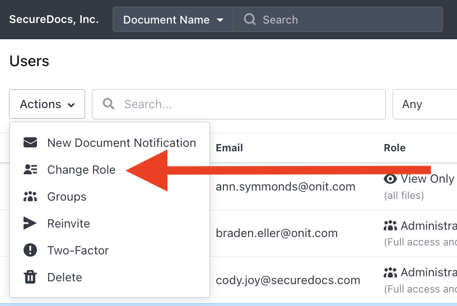Open the Document Name search filter dropdown
Image resolution: width=457 pixels, height=306 pixels.
click(x=173, y=20)
